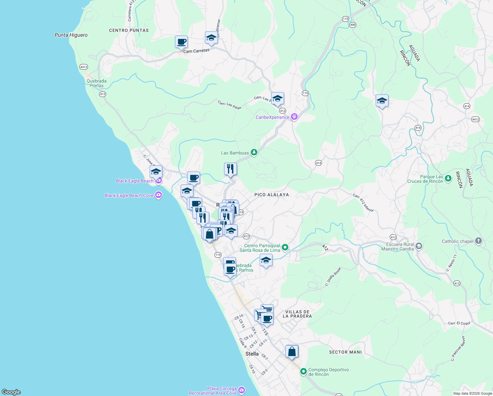This screenshot has height=396, width=493.
Task: Click the Las Bambuas park tree icon
Action: [x=254, y=152]
